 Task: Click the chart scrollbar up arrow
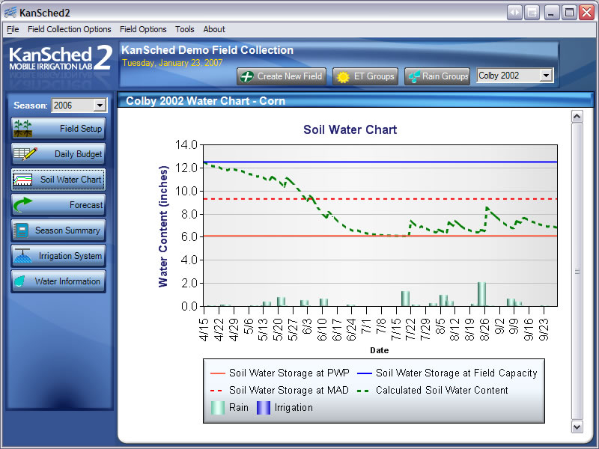pyautogui.click(x=577, y=117)
